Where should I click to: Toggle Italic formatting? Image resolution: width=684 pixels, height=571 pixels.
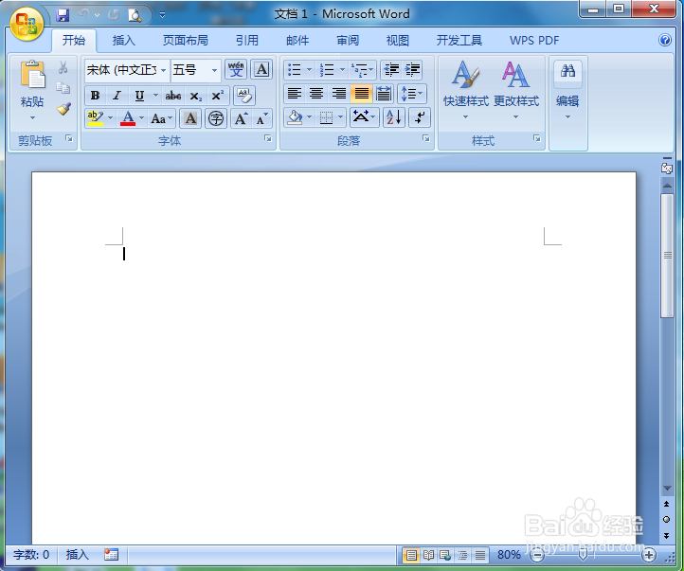coord(117,96)
